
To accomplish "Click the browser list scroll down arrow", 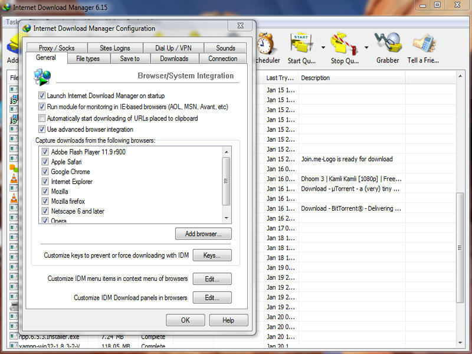I will [227, 218].
